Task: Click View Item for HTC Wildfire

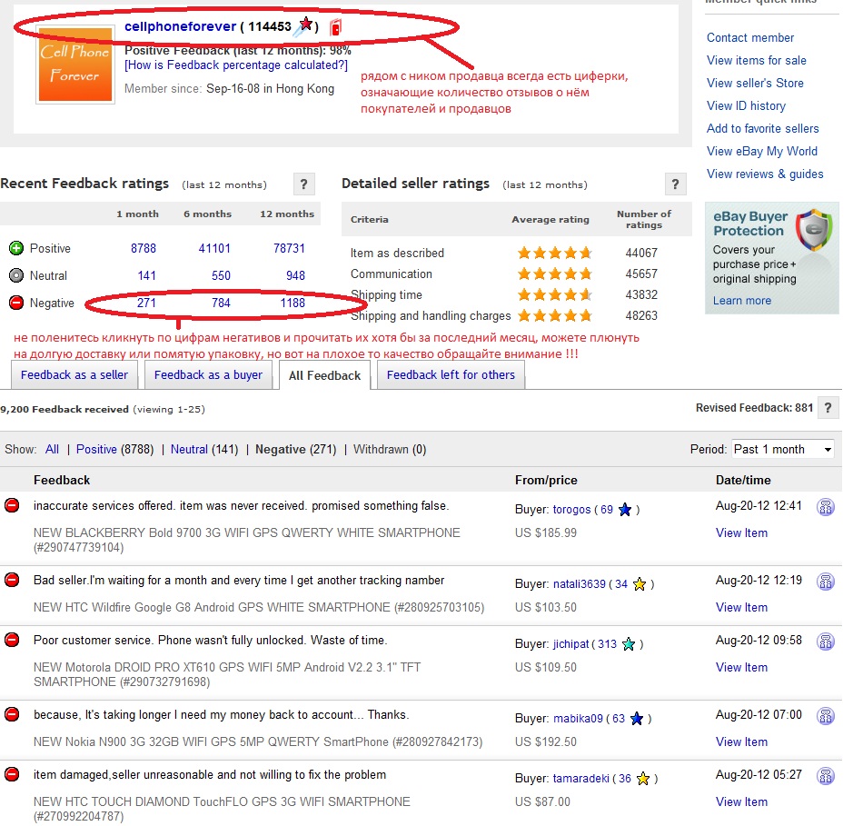Action: [741, 608]
